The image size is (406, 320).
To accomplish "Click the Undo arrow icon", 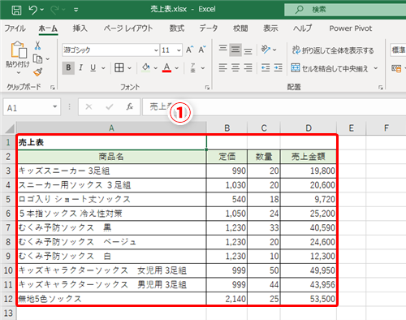I will point(32,10).
